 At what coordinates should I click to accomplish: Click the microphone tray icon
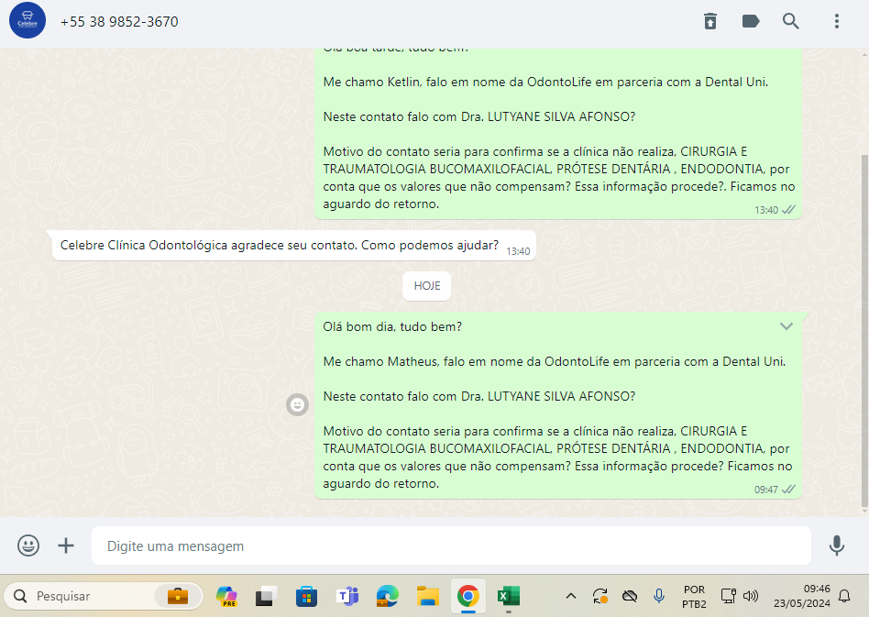point(659,596)
